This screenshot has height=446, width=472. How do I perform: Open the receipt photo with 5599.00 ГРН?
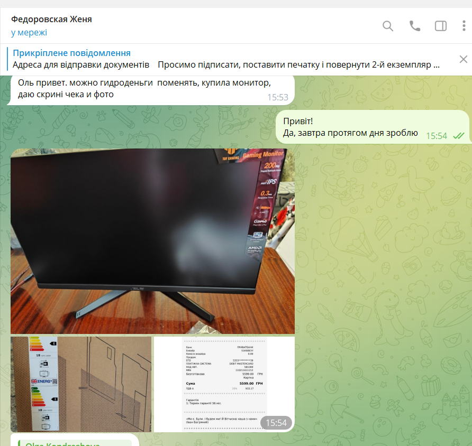[224, 384]
